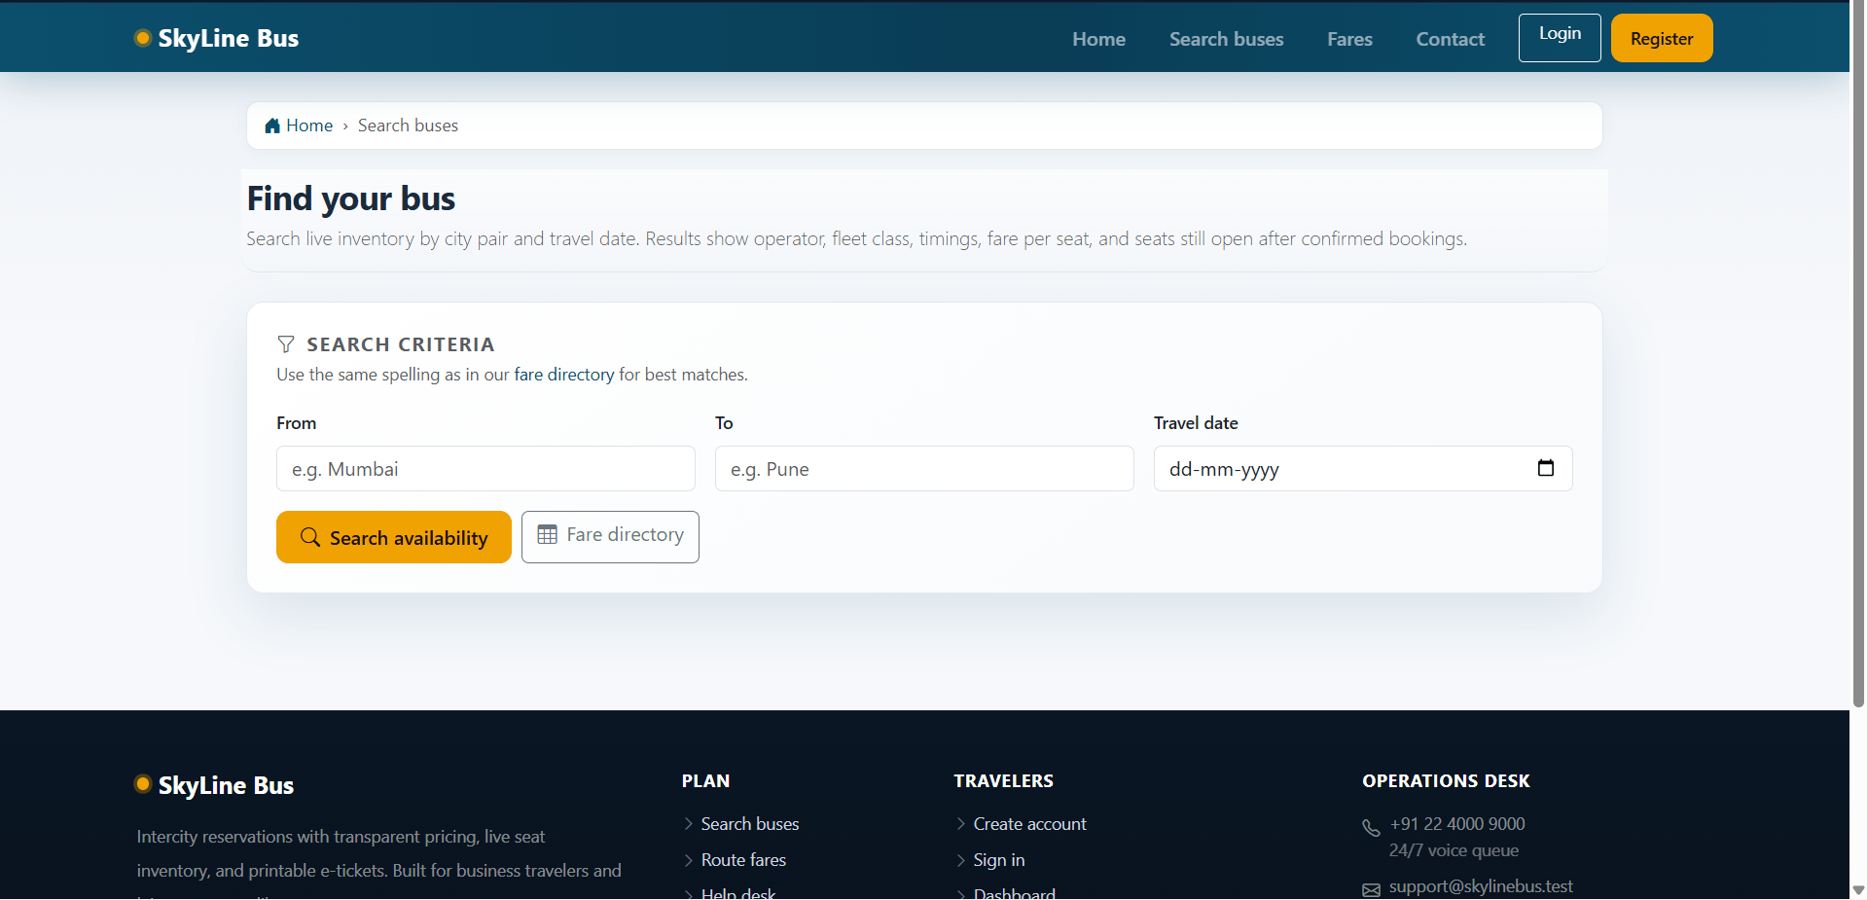Click the 'Find your bus' heading
The image size is (1867, 900).
351,198
